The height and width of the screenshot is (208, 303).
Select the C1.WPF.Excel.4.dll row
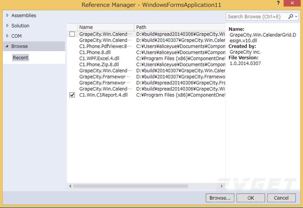(146, 58)
